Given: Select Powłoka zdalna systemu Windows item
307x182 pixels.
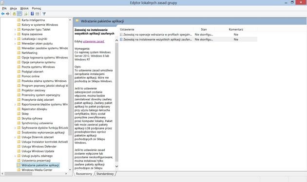Looking at the screenshot, I should pos(44,81).
